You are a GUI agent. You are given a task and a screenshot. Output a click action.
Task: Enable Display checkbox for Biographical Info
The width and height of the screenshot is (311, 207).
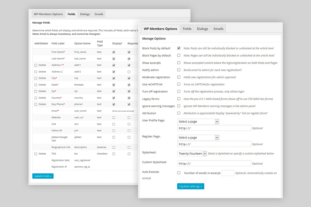pyautogui.click(x=114, y=147)
